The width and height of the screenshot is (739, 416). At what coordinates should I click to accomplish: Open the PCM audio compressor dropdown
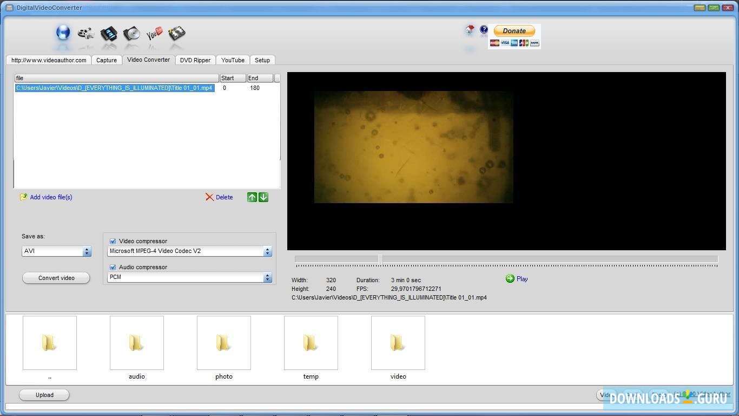pyautogui.click(x=267, y=277)
